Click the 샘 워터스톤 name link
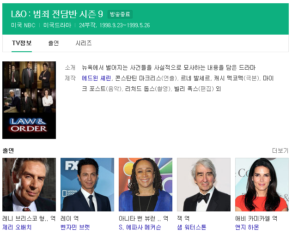This screenshot has height=240, width=292. pyautogui.click(x=192, y=228)
